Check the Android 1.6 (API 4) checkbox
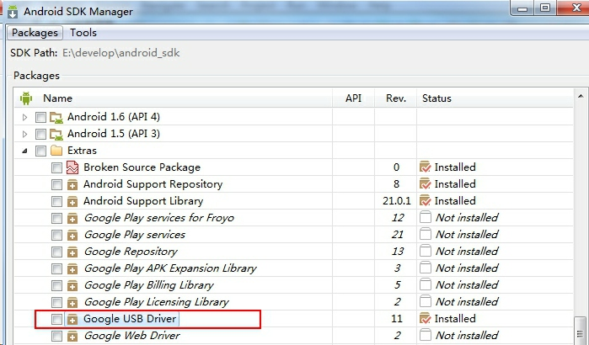589x345 pixels. (40, 117)
